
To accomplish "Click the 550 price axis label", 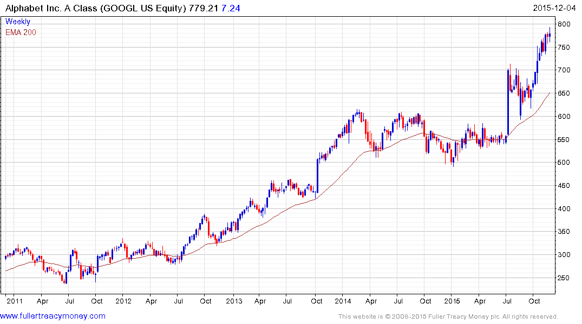I will pos(564,140).
